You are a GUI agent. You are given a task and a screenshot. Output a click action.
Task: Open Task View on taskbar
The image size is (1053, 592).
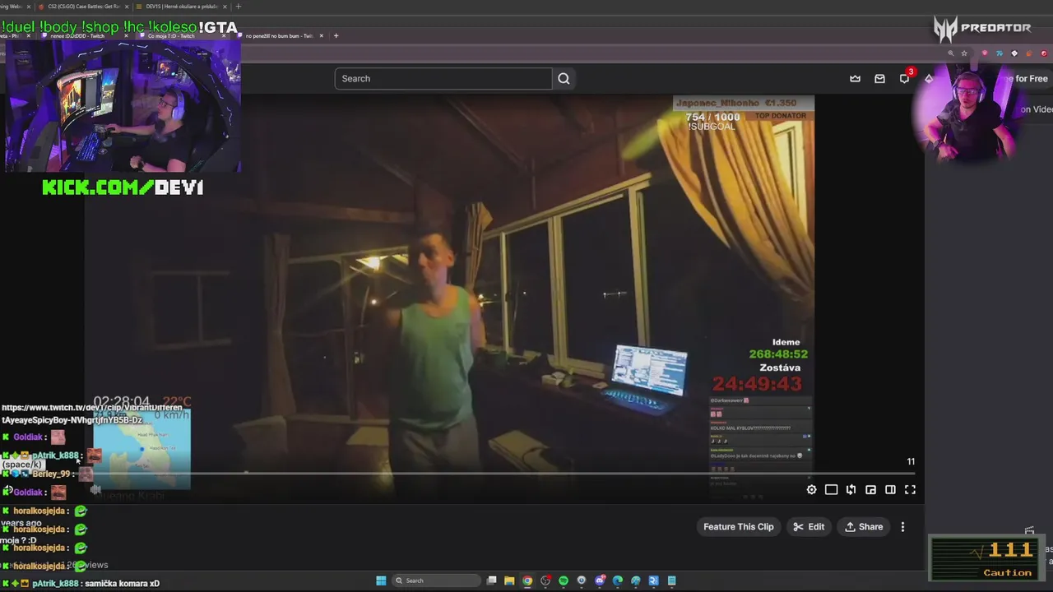[x=491, y=580]
